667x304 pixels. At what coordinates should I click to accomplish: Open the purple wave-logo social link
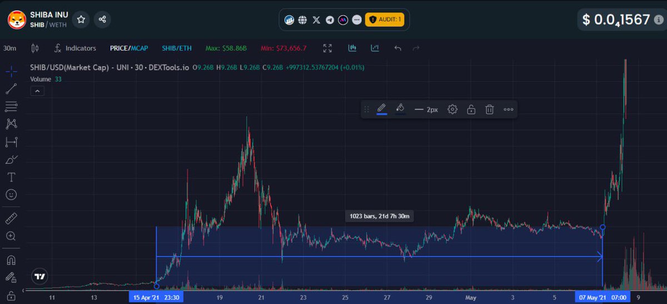point(344,20)
